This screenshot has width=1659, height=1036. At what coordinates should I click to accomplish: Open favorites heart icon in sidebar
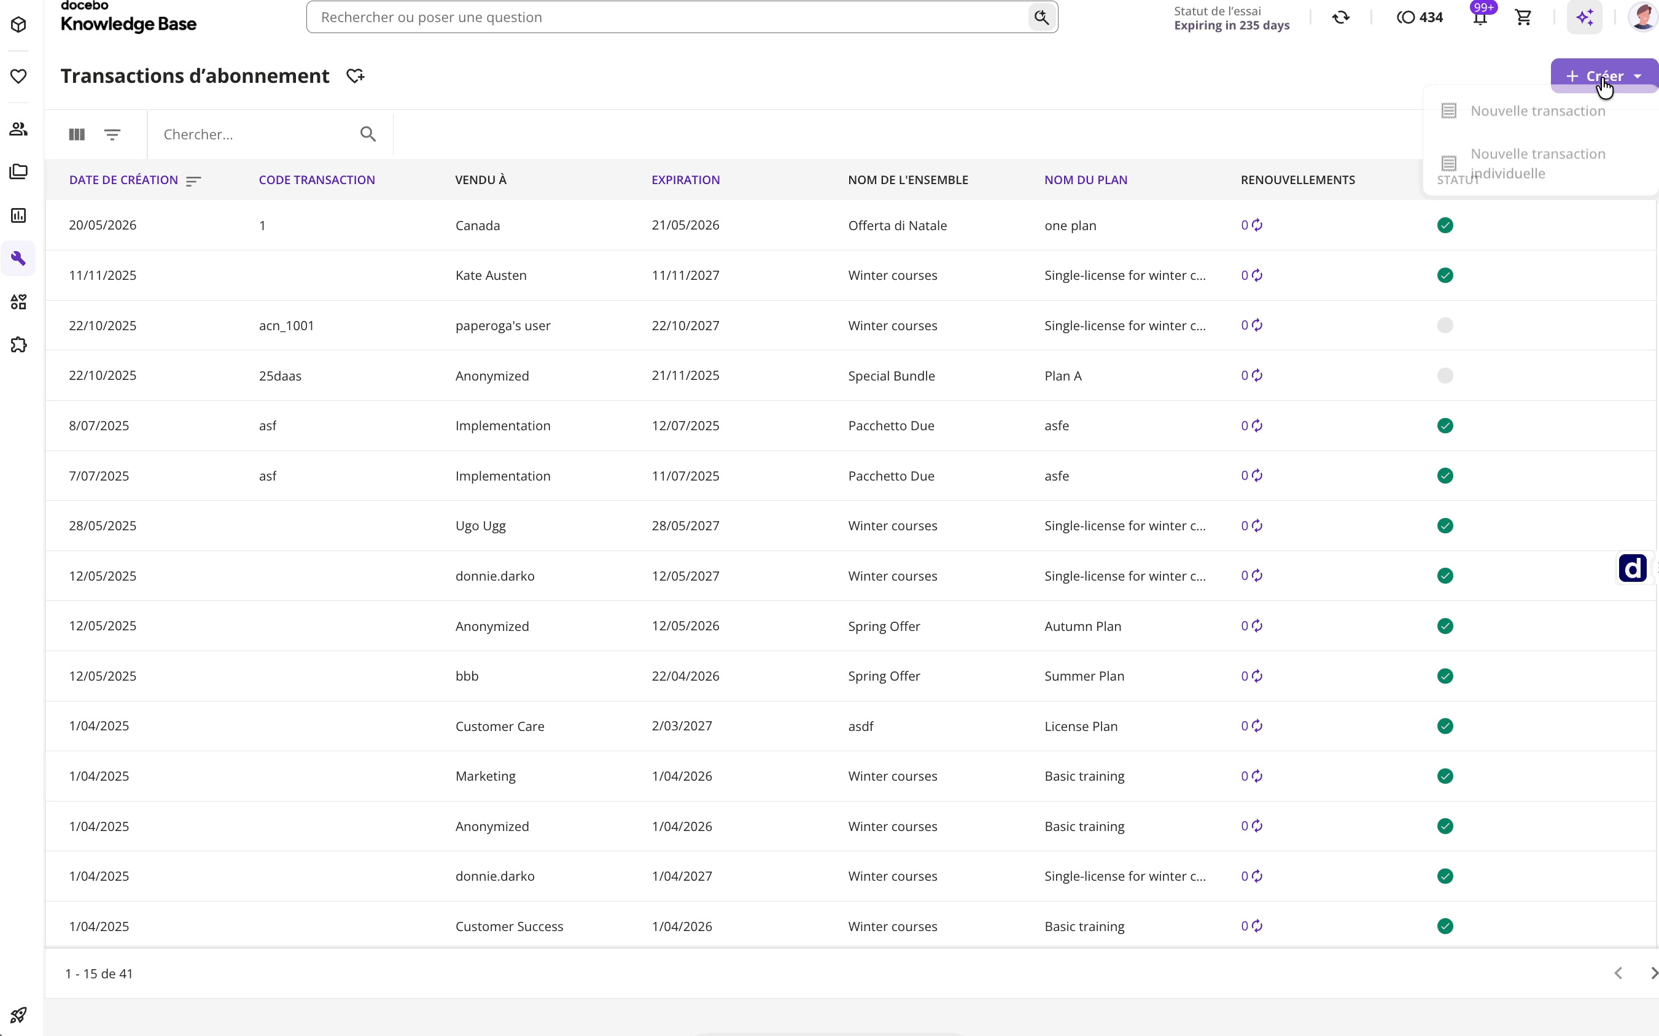[x=18, y=76]
